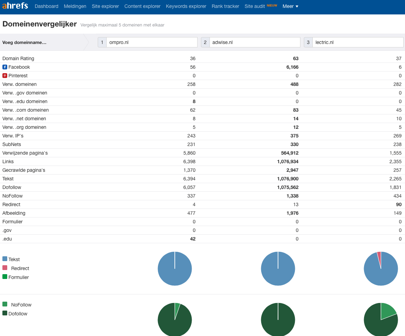Screen dimensions: 405x336
Task: Open Meldingen in the top navigation
Action: point(75,6)
